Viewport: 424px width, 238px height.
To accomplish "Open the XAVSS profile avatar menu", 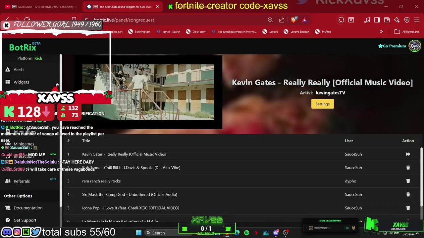I will 414,46.
